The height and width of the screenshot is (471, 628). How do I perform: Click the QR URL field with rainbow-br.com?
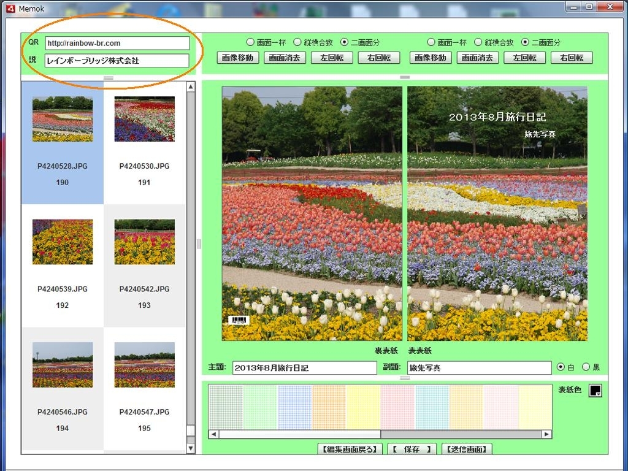[117, 43]
